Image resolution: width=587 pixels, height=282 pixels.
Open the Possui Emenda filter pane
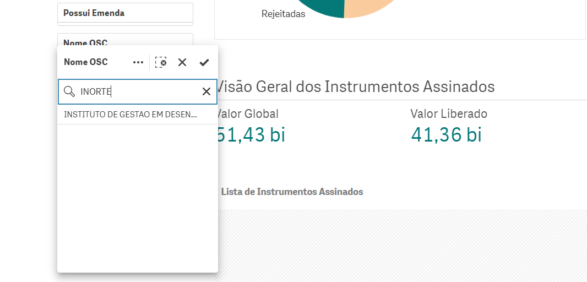tap(125, 13)
